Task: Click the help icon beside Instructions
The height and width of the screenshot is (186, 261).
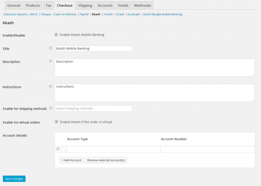Action: (50, 86)
